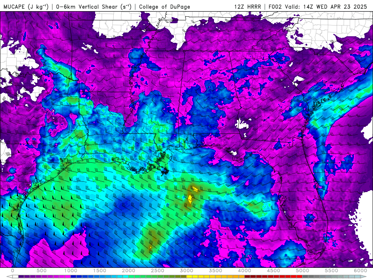This screenshot has height=279, width=373.
Task: Click the 4000 label on the color scale
Action: pyautogui.click(x=244, y=271)
